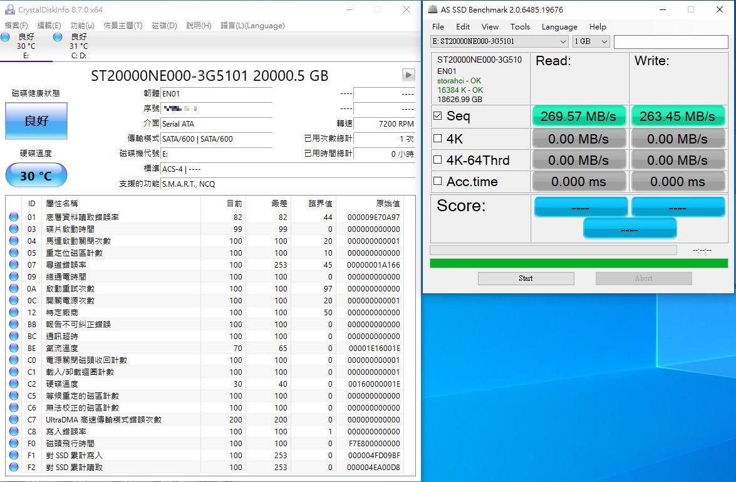Click the 原始值 column header

click(x=388, y=203)
